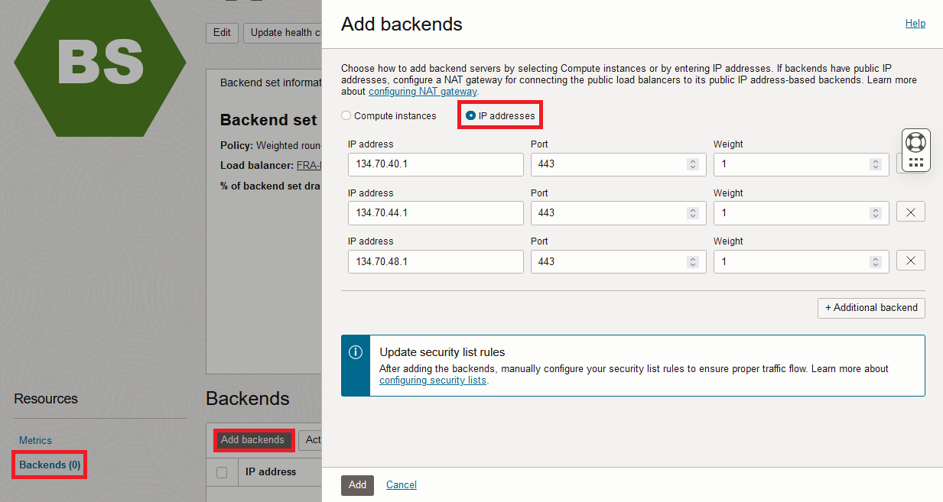Adjust port stepper for 134.70.48.1

pos(693,261)
